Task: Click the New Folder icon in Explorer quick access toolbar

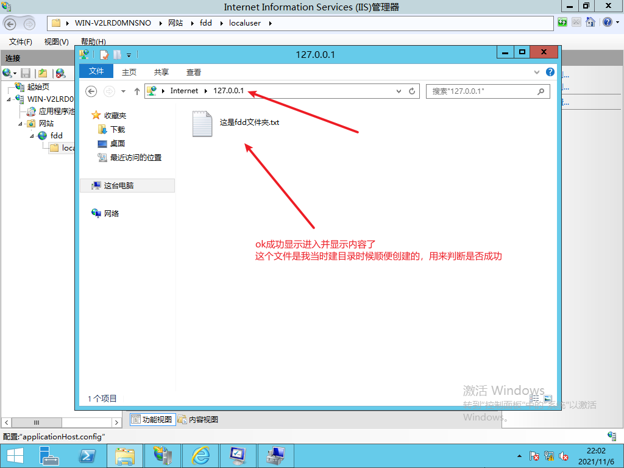Action: [x=117, y=54]
